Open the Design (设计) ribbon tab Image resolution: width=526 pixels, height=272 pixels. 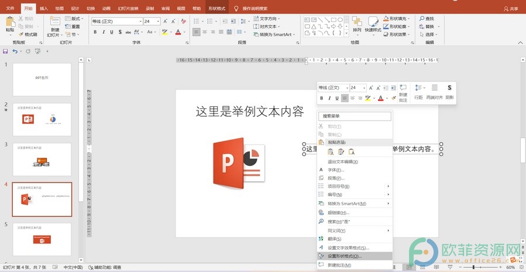(x=75, y=9)
